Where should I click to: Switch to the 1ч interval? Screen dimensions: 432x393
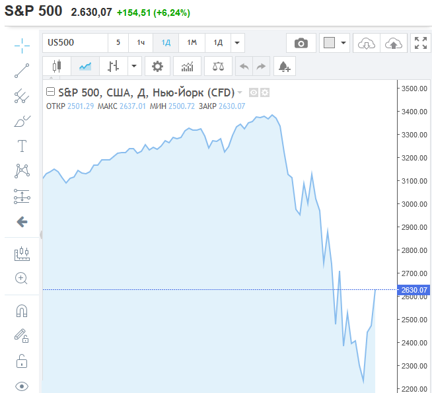click(x=141, y=43)
